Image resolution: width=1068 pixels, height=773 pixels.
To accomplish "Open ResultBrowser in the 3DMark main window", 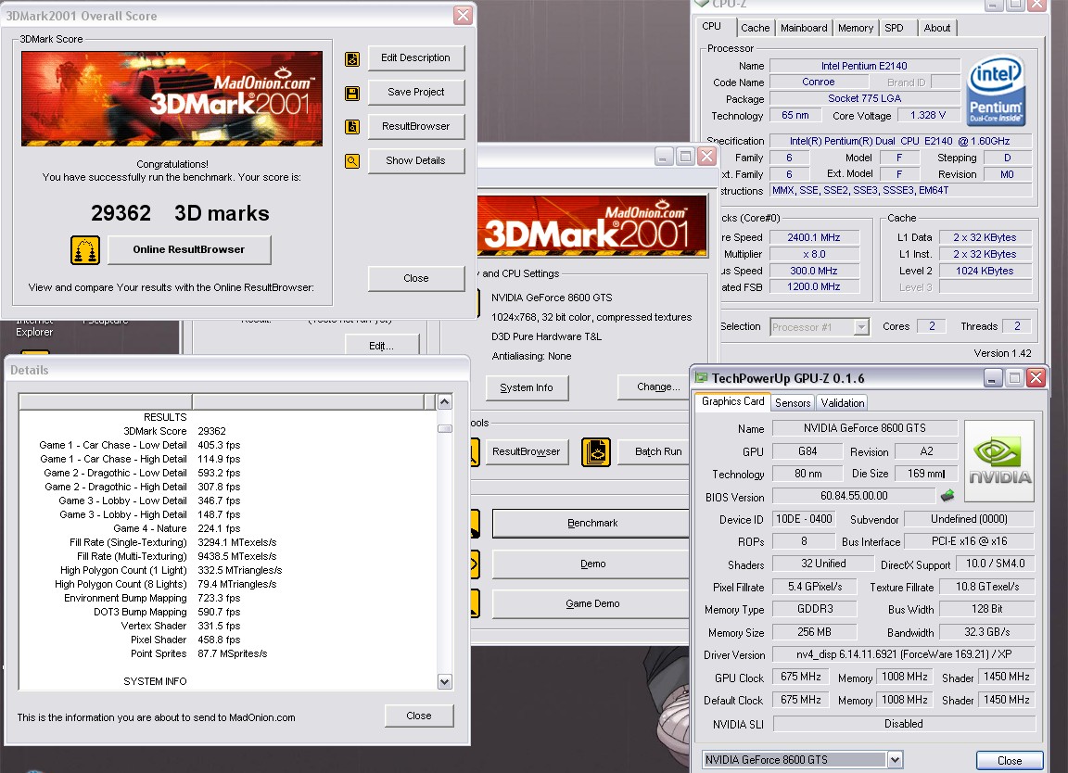I will pos(526,452).
